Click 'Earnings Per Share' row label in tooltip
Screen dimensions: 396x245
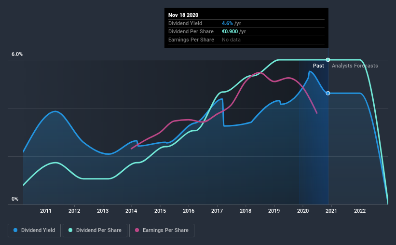191,40
